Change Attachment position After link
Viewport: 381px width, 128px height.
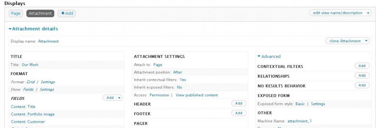click(x=177, y=72)
